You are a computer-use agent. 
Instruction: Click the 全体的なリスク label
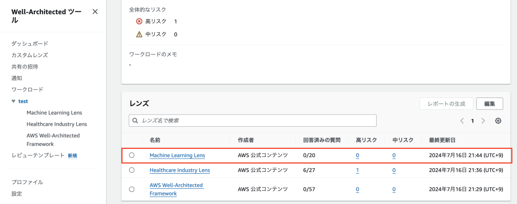pos(147,10)
